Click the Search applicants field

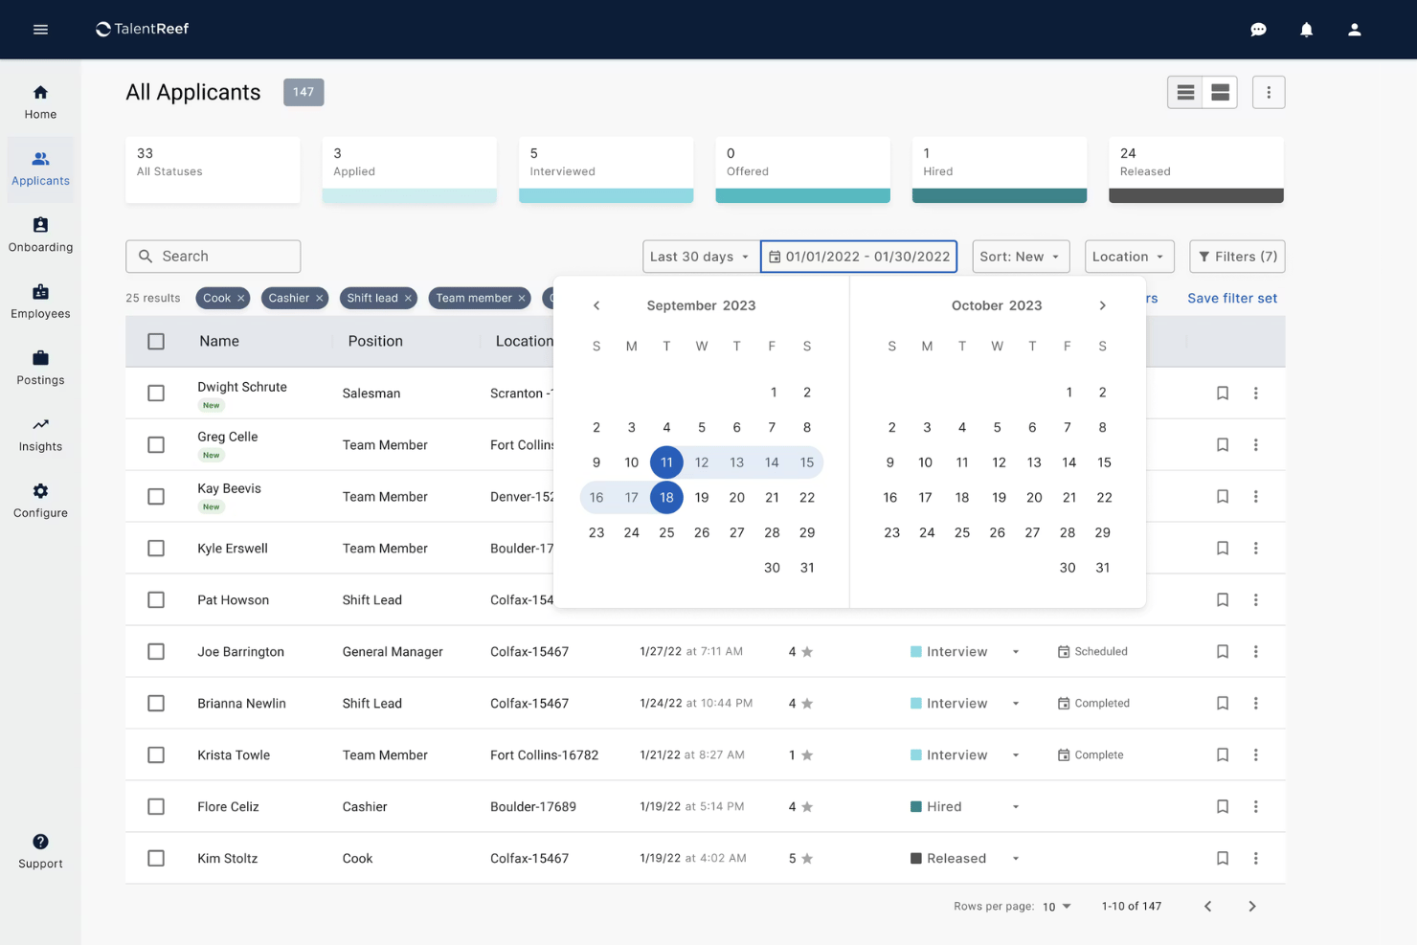(213, 257)
